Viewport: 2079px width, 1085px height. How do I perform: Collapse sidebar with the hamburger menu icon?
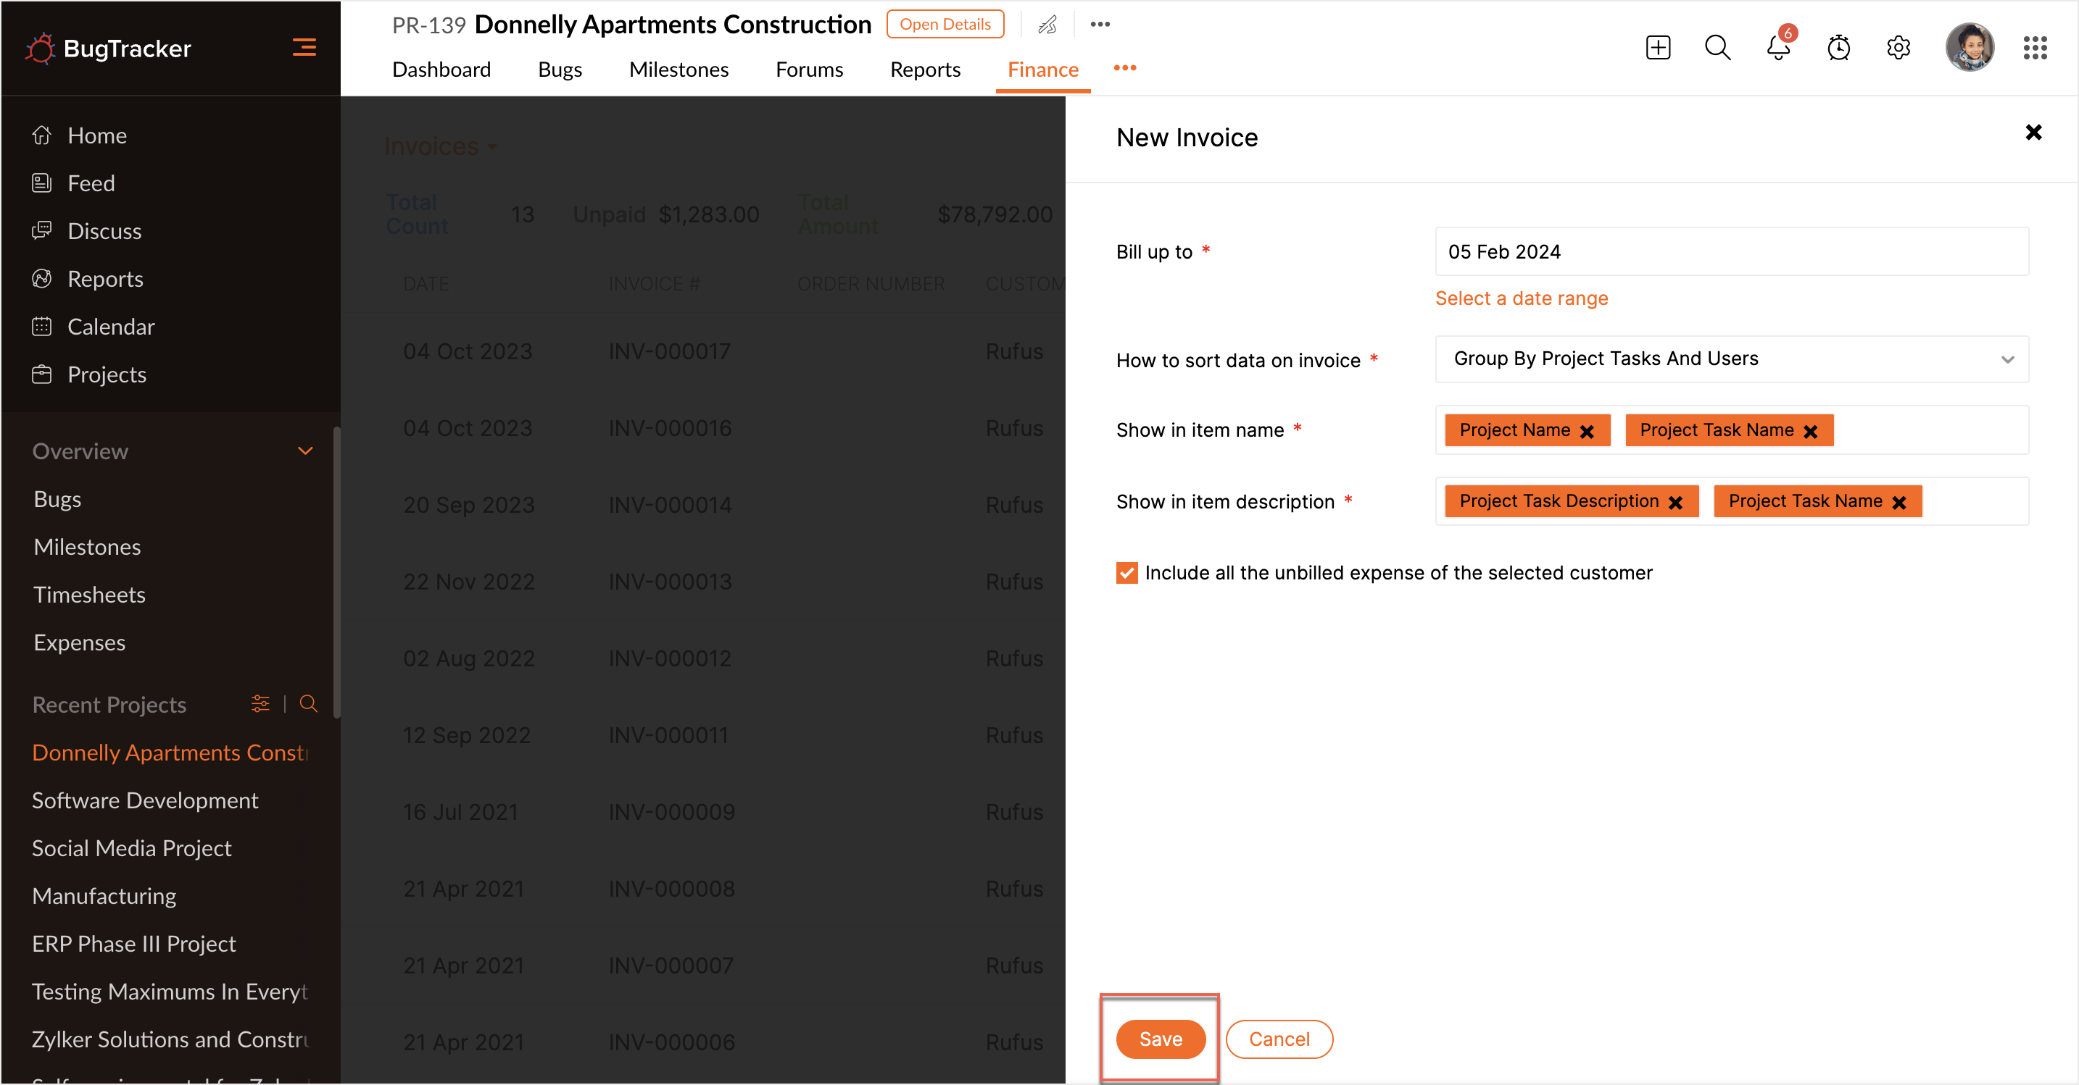[304, 48]
